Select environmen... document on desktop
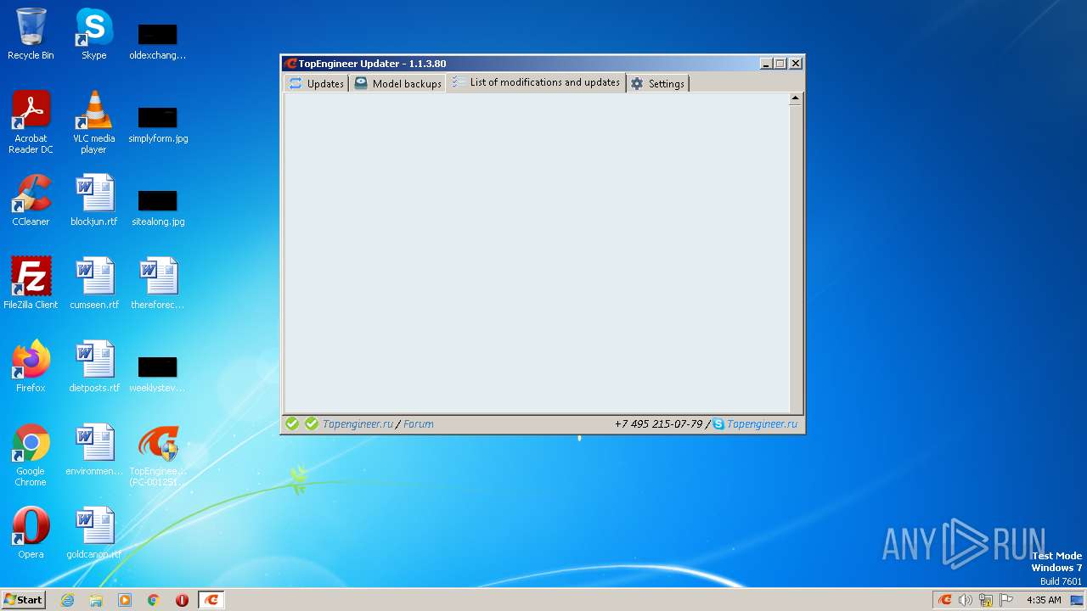1087x611 pixels. [x=93, y=450]
